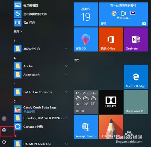This screenshot has width=151, height=147.
Task: Open the 我的 Office tile
Action: [111, 39]
